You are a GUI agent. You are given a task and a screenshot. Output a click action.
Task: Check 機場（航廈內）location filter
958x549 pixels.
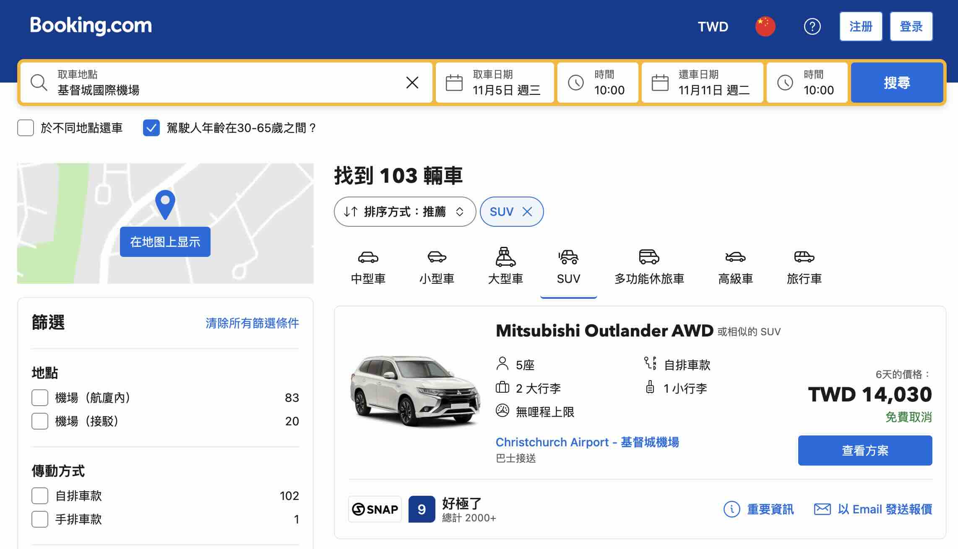pyautogui.click(x=40, y=398)
